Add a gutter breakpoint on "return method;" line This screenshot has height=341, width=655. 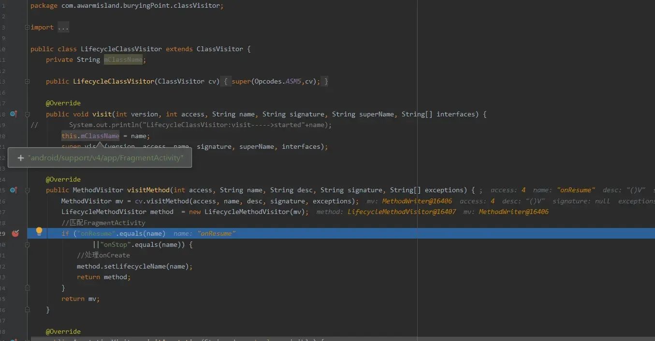pyautogui.click(x=15, y=277)
